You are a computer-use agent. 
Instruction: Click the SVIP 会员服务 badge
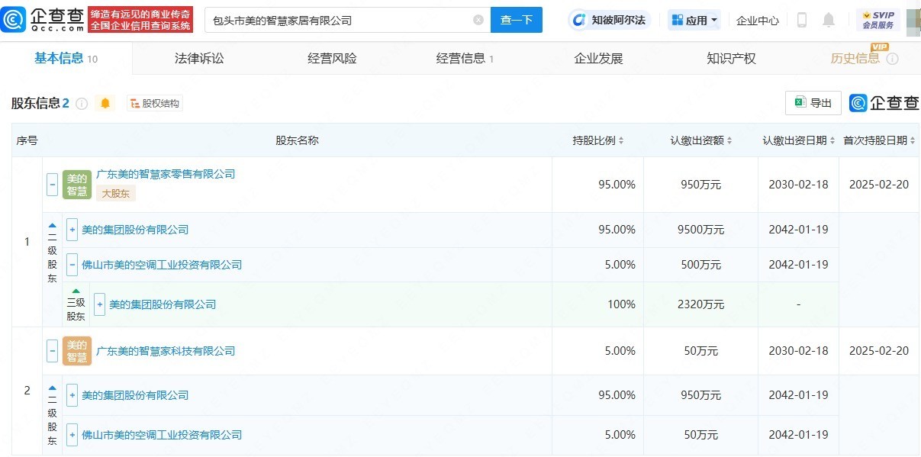(x=878, y=20)
